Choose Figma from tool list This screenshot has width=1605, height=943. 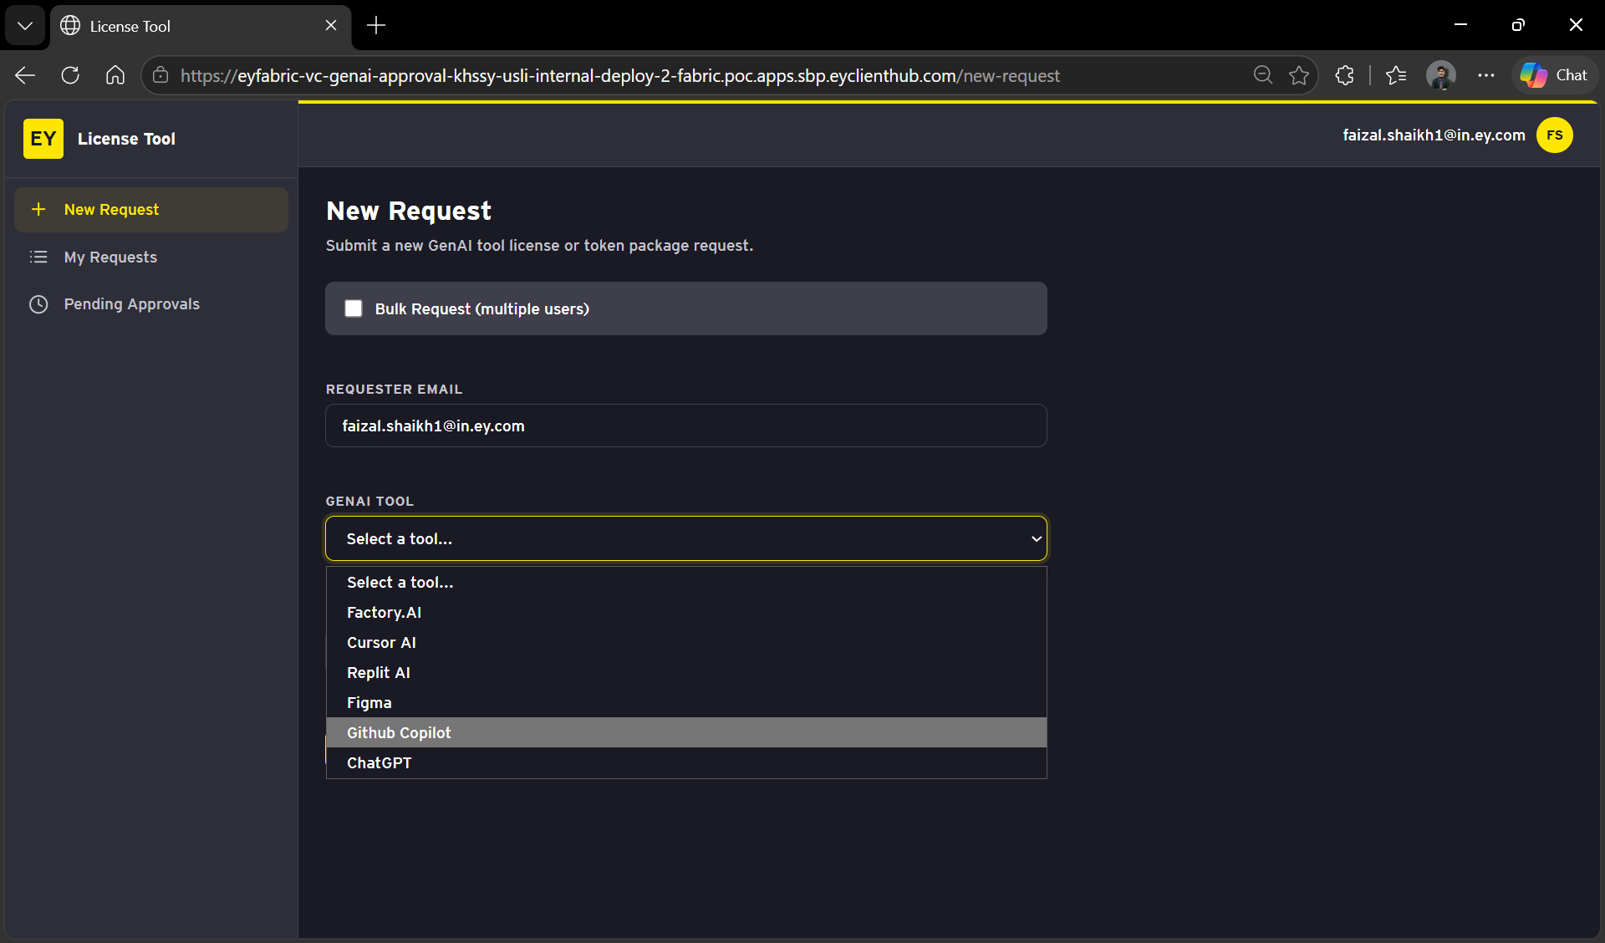tap(686, 703)
